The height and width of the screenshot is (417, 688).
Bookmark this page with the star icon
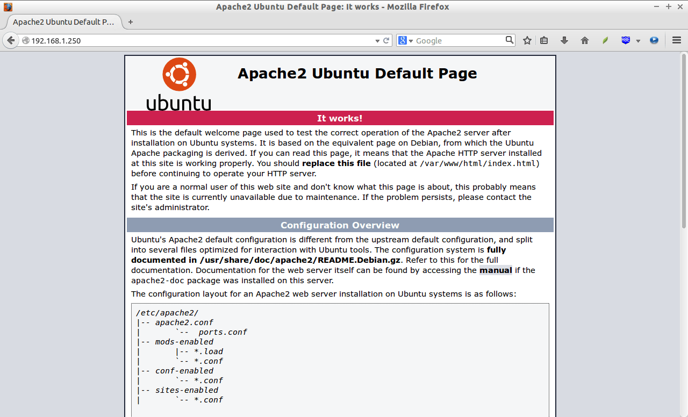click(527, 40)
